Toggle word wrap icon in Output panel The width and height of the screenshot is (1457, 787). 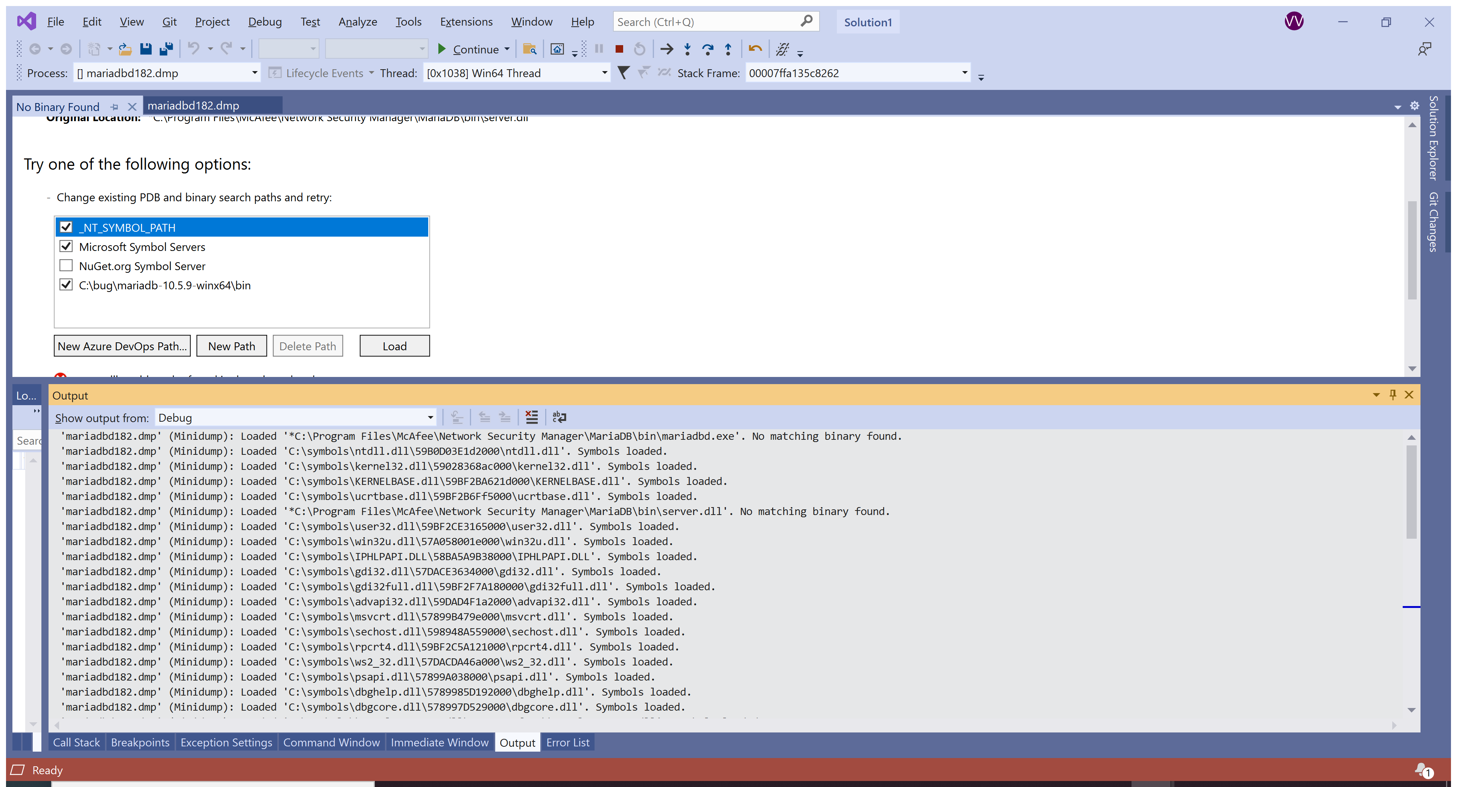click(x=559, y=417)
